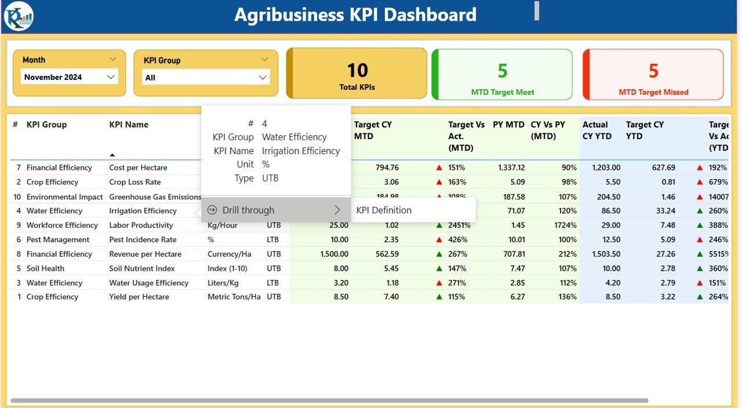
Task: Click the red YTD triangle in Greenhouse Gas Emissions row
Action: pyautogui.click(x=700, y=197)
